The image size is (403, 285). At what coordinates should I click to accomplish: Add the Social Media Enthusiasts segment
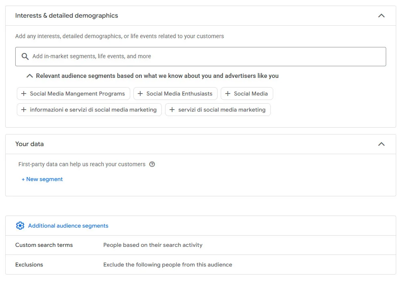[x=179, y=94]
